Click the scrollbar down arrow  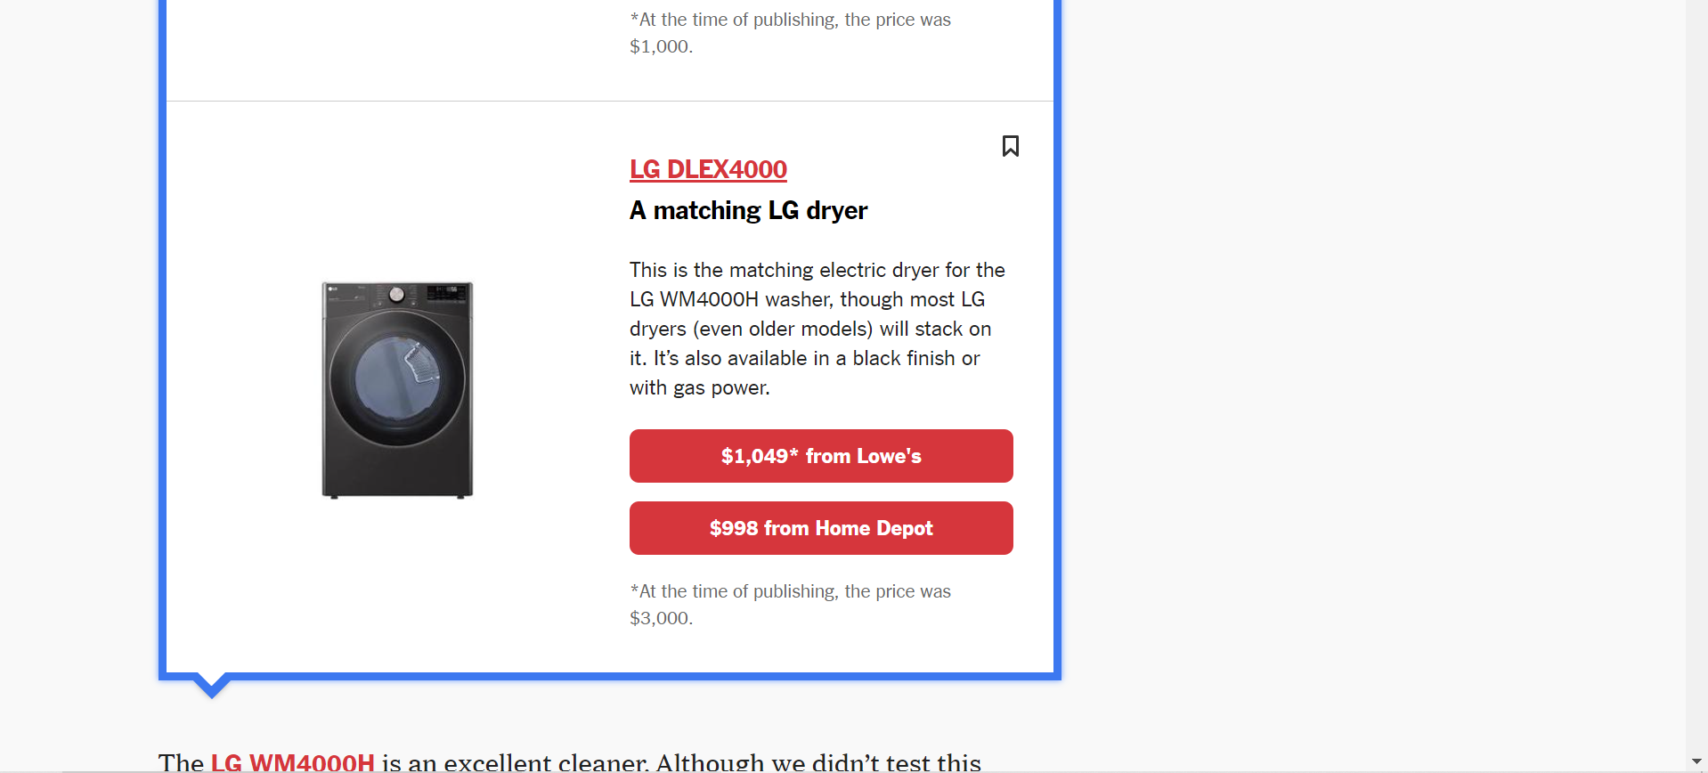[x=1696, y=762]
